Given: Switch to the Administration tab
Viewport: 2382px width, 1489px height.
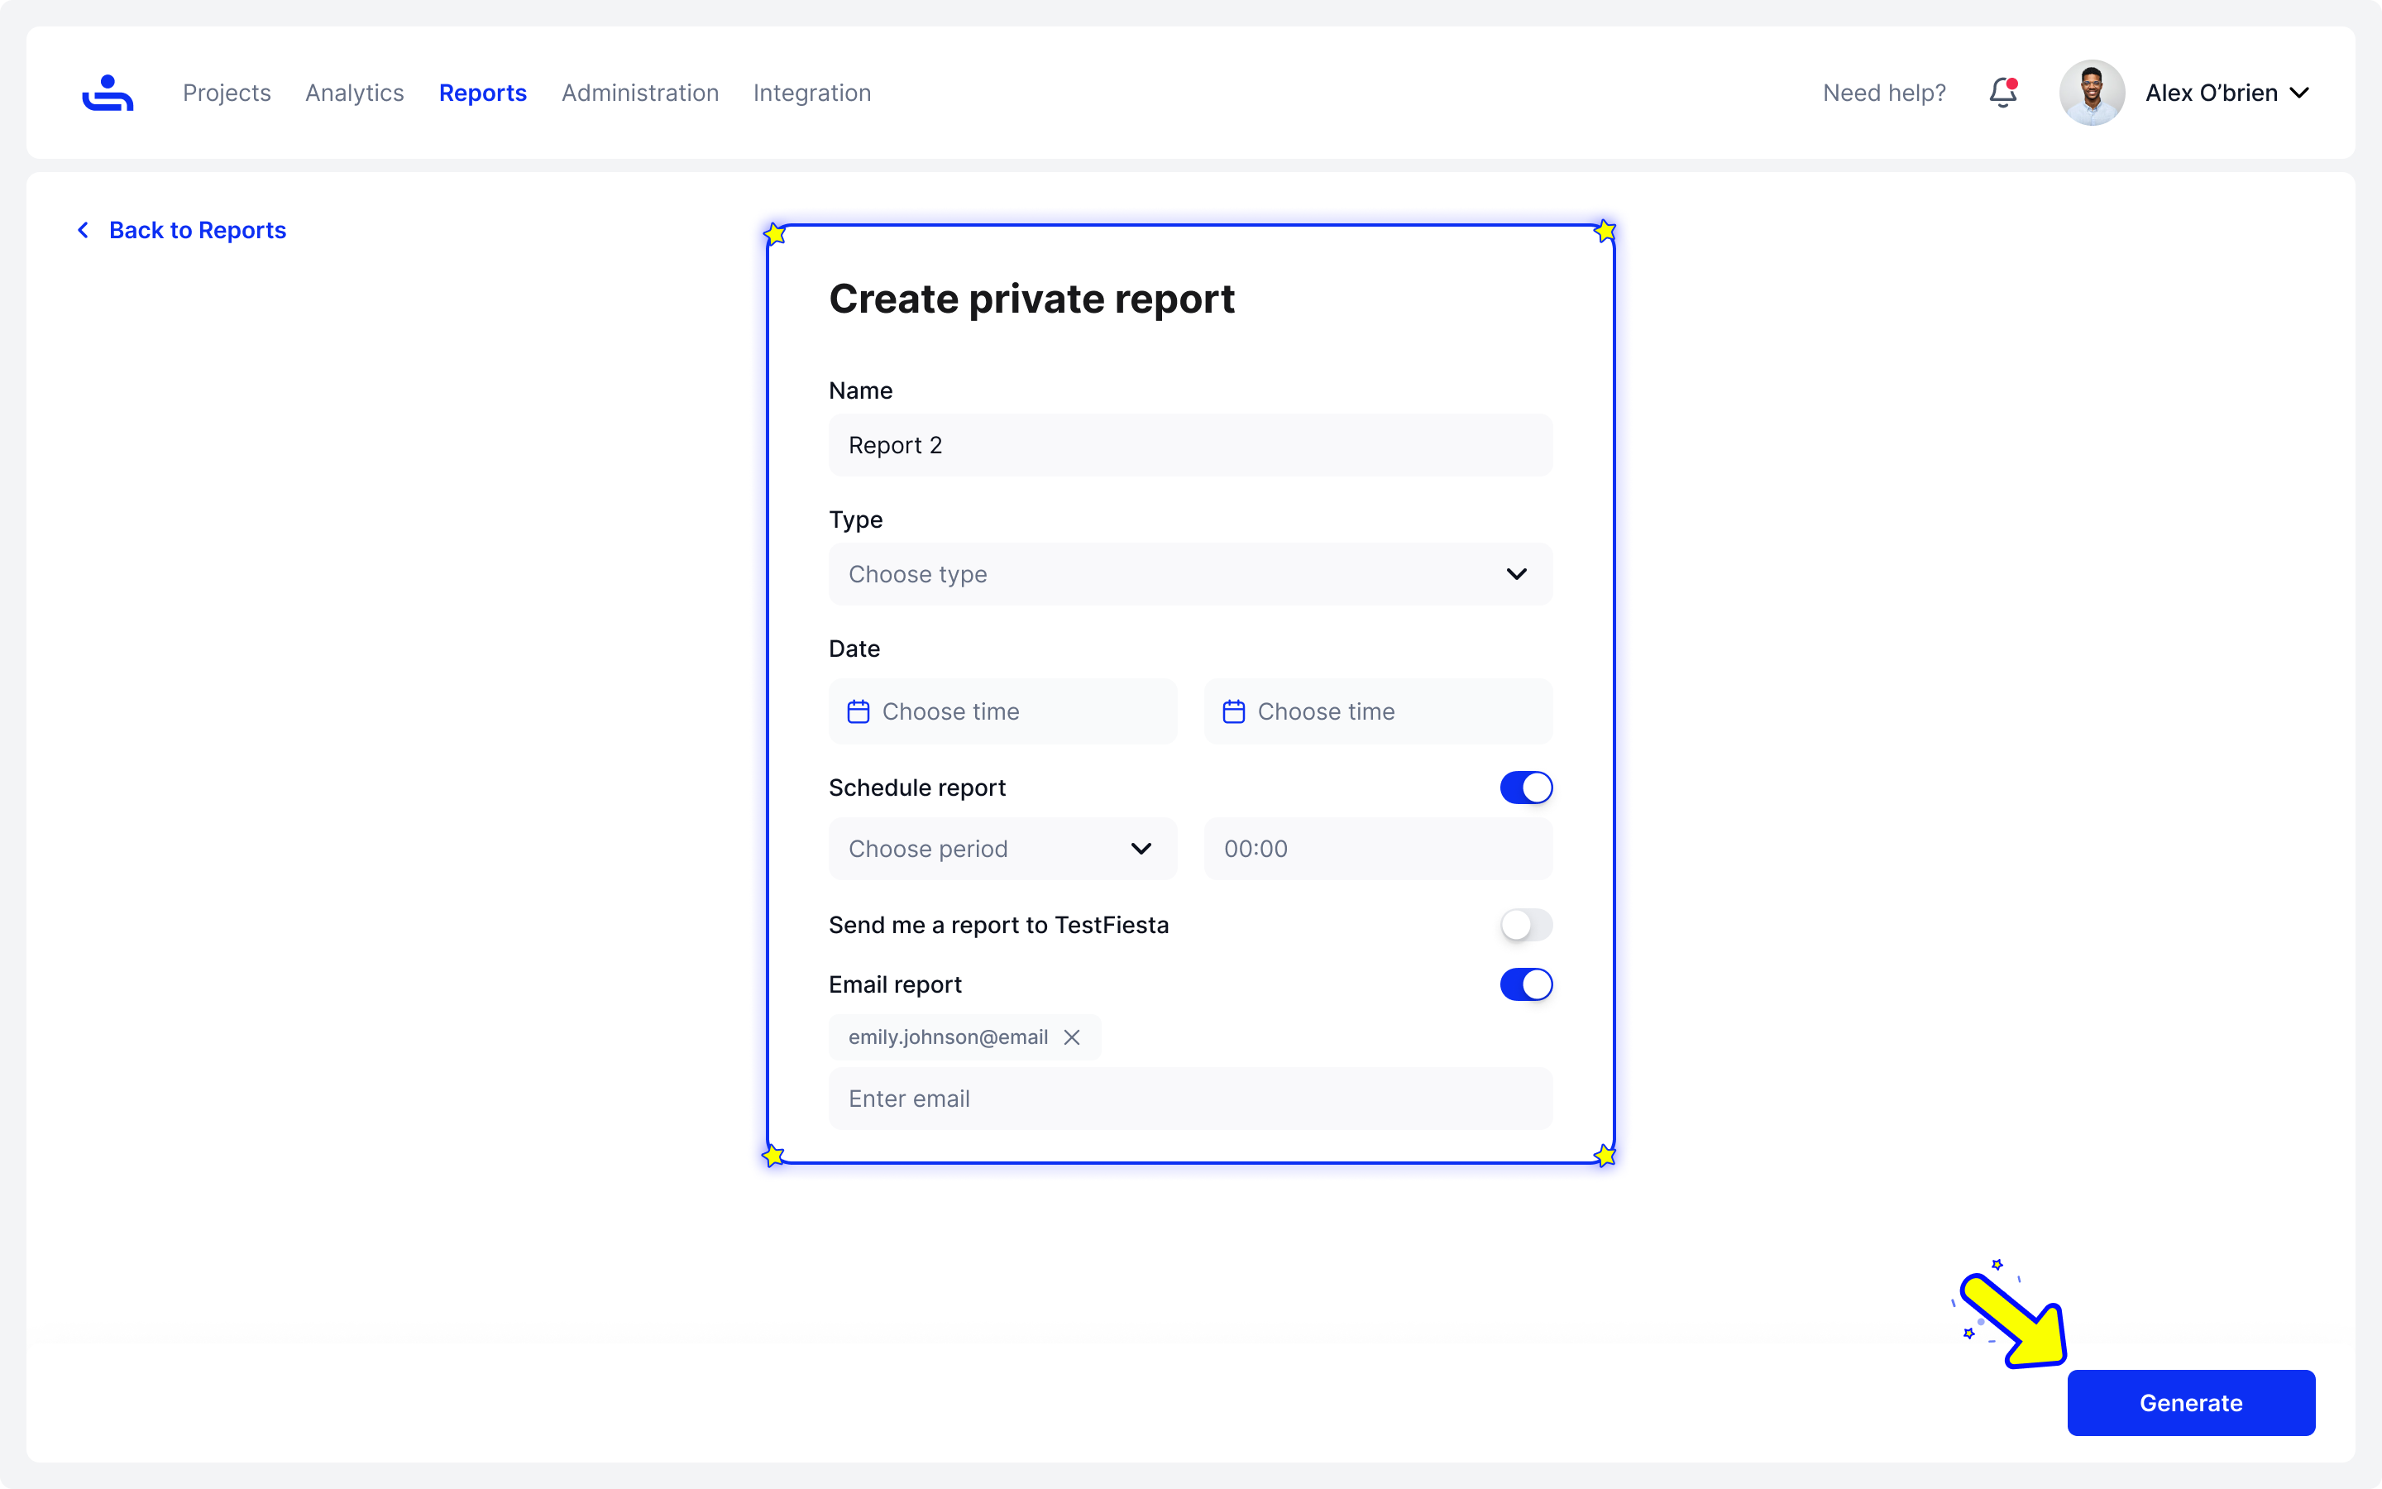Looking at the screenshot, I should pyautogui.click(x=640, y=93).
